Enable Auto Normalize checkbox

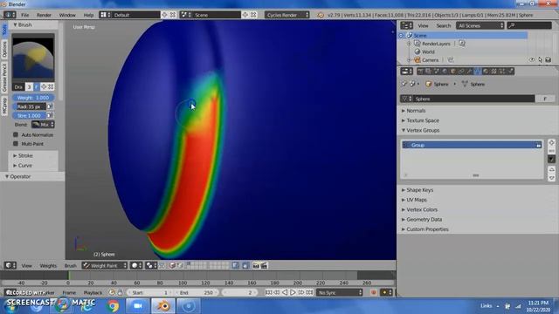16,135
